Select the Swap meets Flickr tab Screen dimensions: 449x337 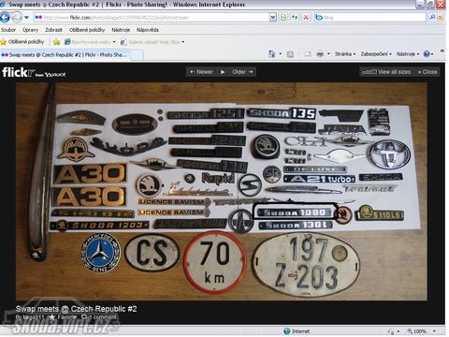click(65, 54)
